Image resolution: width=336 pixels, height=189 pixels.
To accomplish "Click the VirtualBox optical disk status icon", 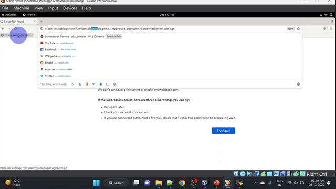I will click(x=243, y=174).
